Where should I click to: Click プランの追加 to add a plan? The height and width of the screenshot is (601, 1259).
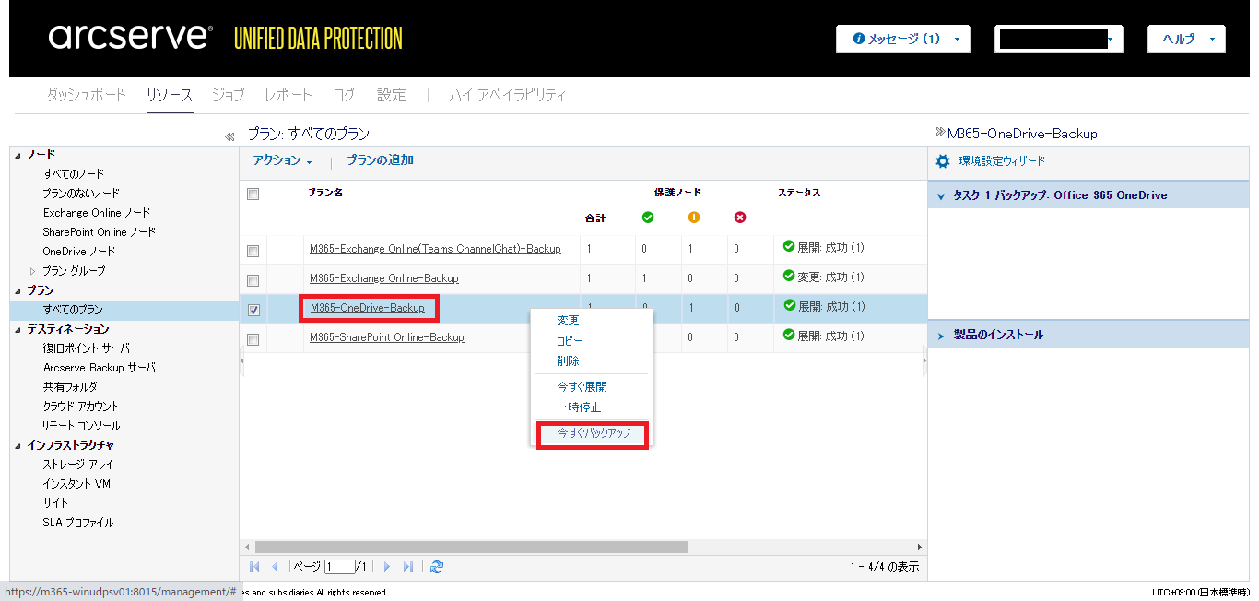(x=380, y=160)
